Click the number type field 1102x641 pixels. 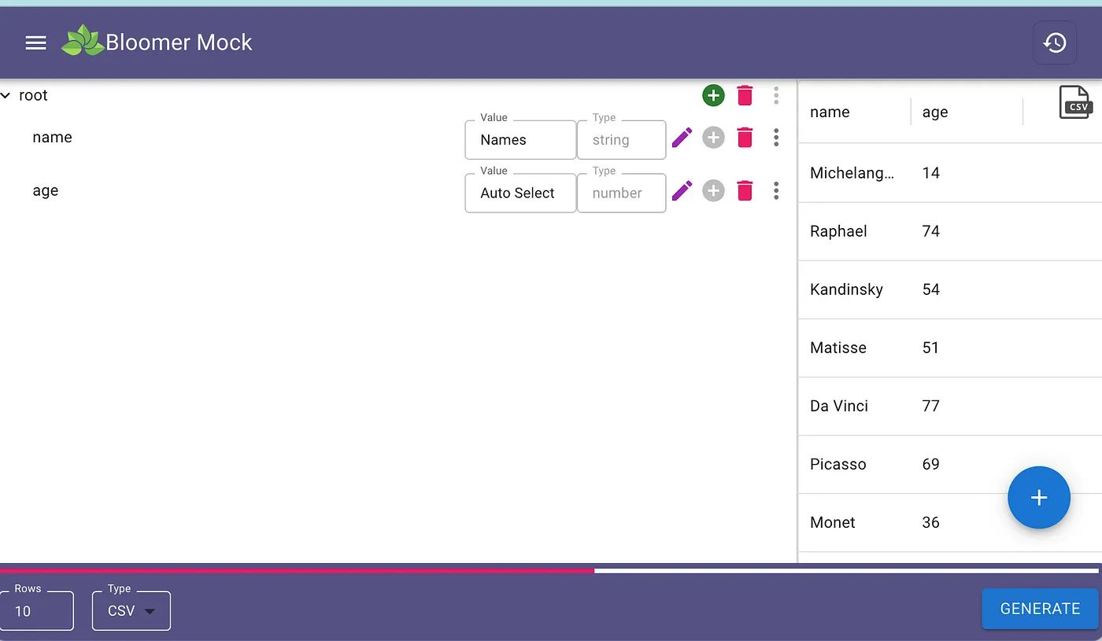click(x=622, y=193)
